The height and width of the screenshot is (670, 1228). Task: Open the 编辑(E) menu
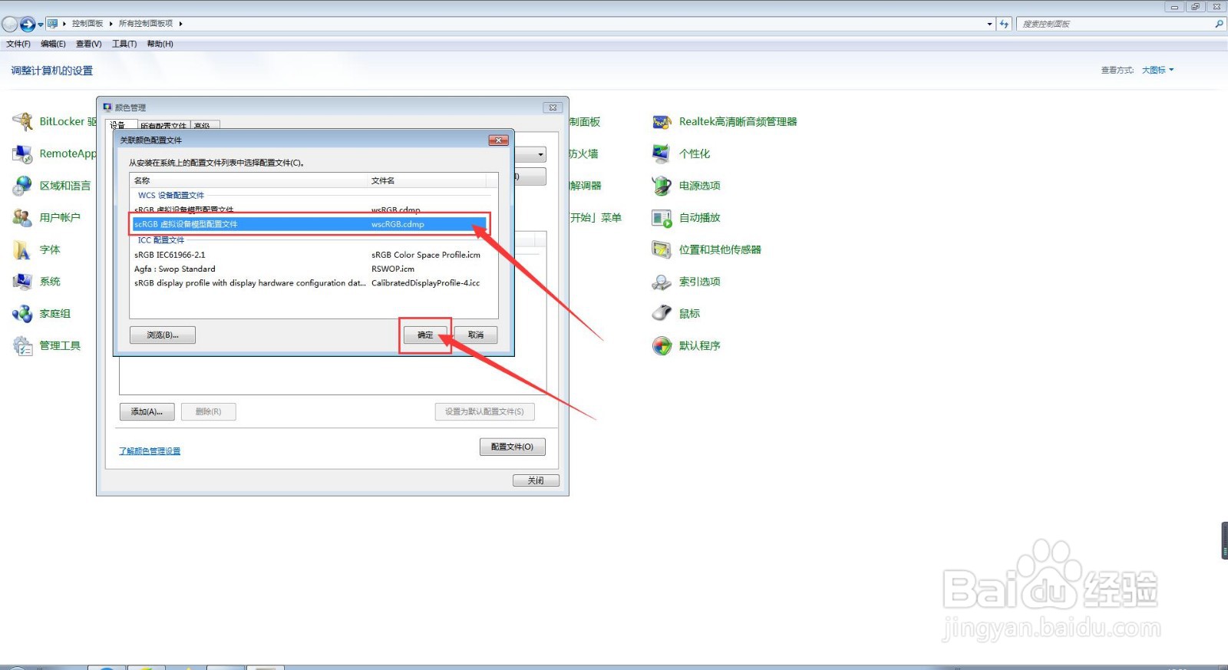53,44
